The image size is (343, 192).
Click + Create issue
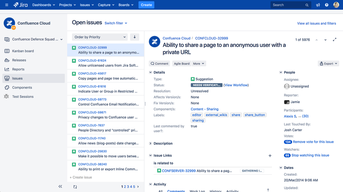(81, 177)
